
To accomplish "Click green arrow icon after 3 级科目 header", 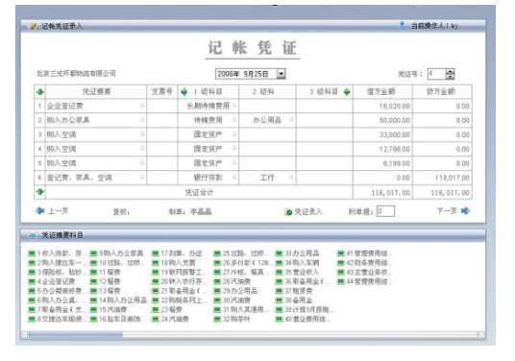I will click(x=347, y=91).
